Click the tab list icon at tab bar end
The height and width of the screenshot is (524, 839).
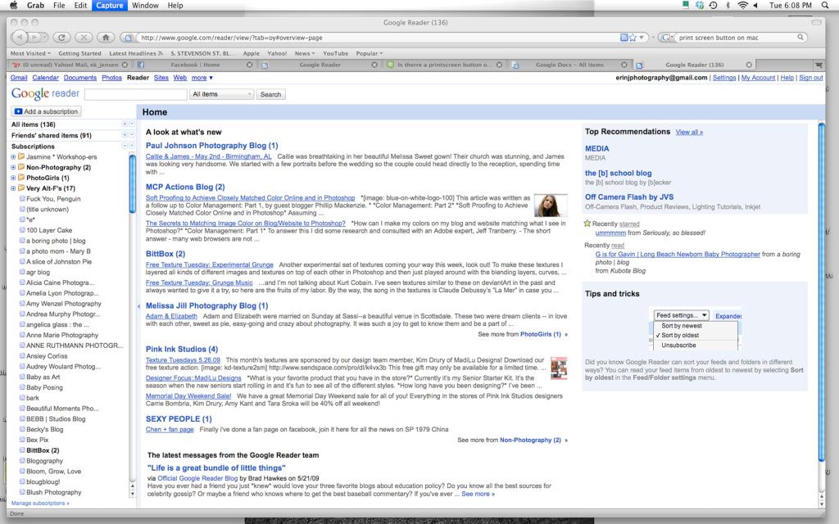tap(819, 65)
